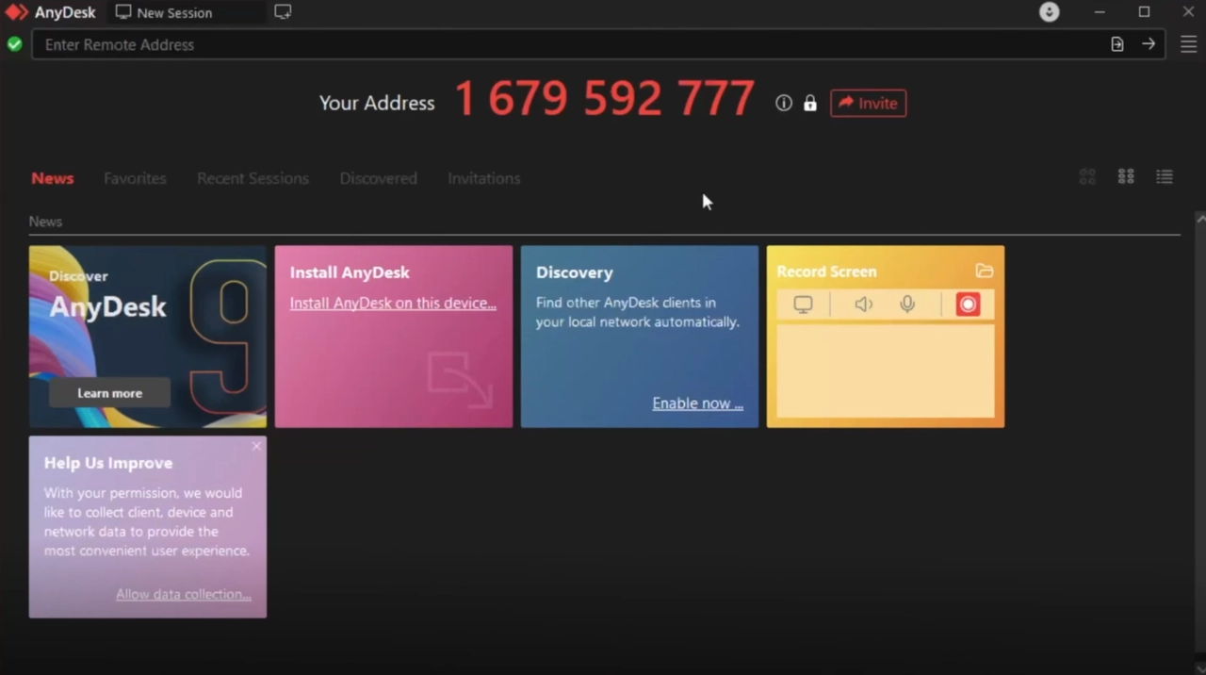Screen dimensions: 1206x675
Task: Click the lock icon next to address
Action: coord(809,104)
